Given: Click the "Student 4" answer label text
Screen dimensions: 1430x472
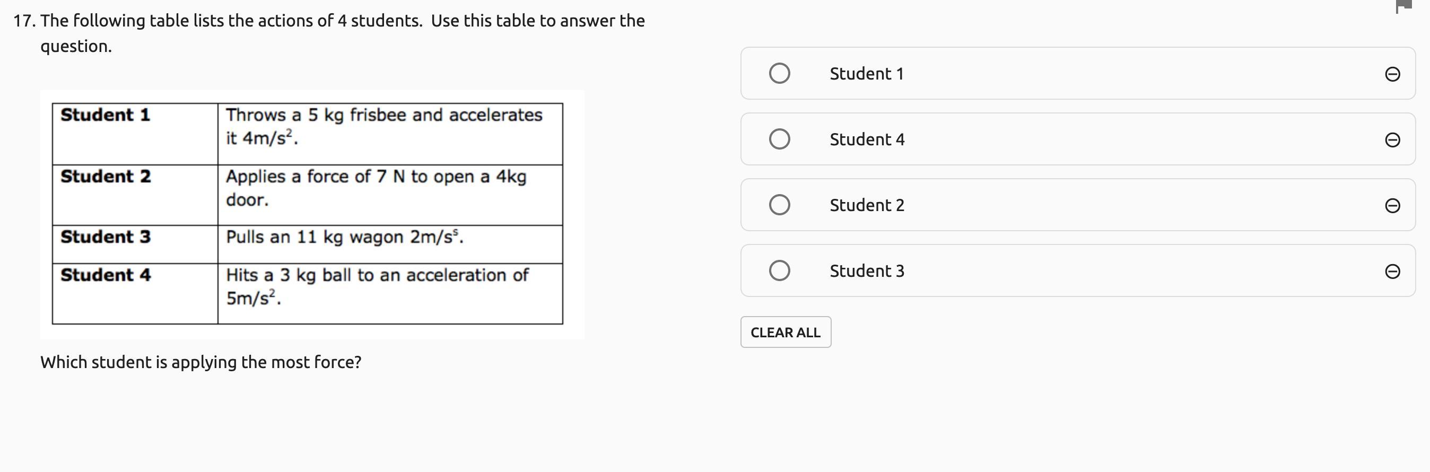Looking at the screenshot, I should pos(867,139).
